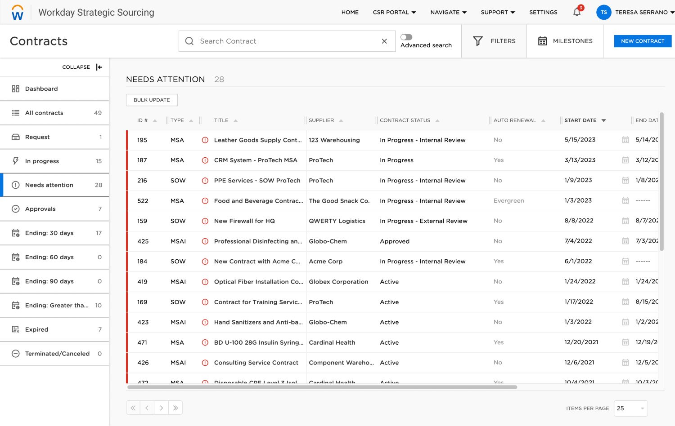The width and height of the screenshot is (675, 426).
Task: Click the horizontal table scrollbar
Action: coord(322,387)
